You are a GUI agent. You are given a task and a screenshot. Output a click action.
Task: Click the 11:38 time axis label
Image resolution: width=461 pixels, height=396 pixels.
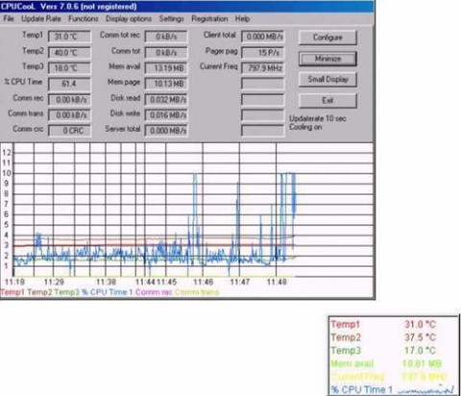tap(106, 282)
